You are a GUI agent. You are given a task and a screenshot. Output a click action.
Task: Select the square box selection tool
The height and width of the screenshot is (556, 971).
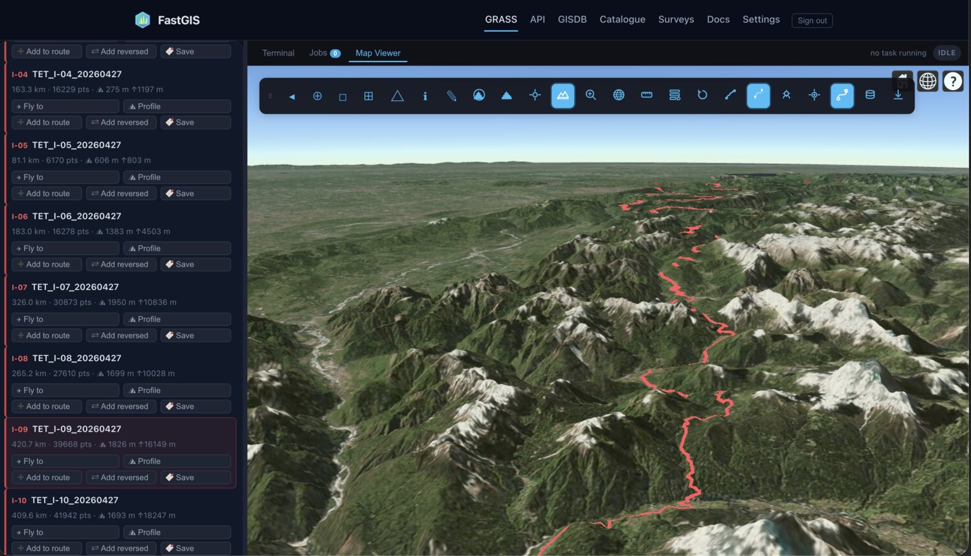tap(342, 96)
